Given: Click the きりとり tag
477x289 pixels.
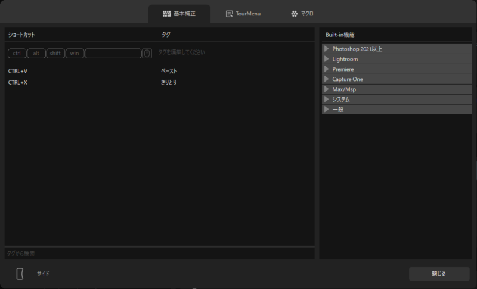Looking at the screenshot, I should [169, 82].
